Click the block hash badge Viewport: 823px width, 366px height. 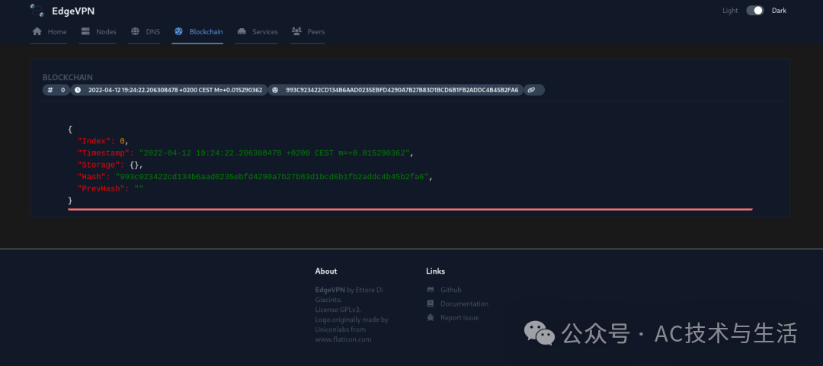click(396, 90)
